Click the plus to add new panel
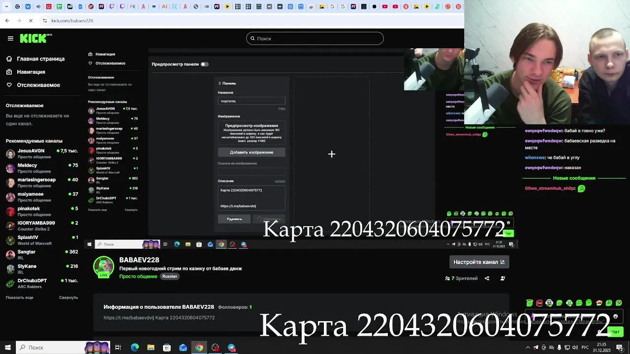The height and width of the screenshot is (354, 630). tap(332, 154)
